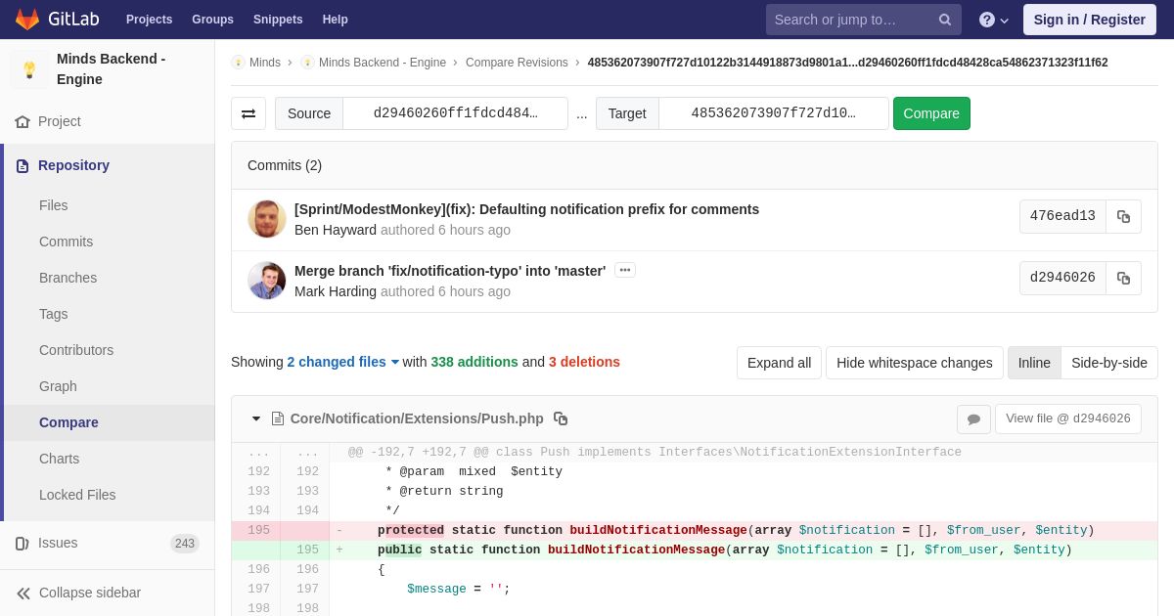The image size is (1174, 616).
Task: Click the swap revisions arrows icon
Action: (248, 113)
